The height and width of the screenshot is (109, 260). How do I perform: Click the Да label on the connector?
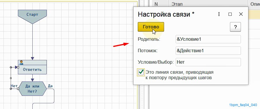pyautogui.click(x=50, y=86)
